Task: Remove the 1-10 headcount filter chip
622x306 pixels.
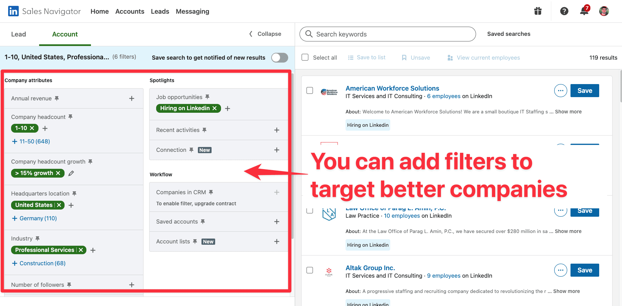Action: [x=32, y=128]
